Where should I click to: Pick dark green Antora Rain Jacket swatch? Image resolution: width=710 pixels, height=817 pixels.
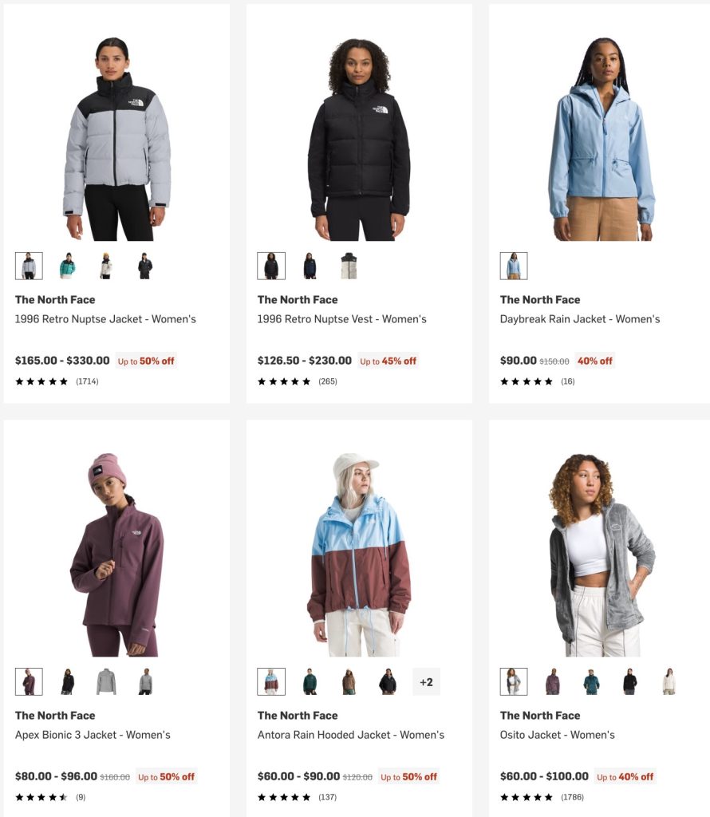click(310, 681)
